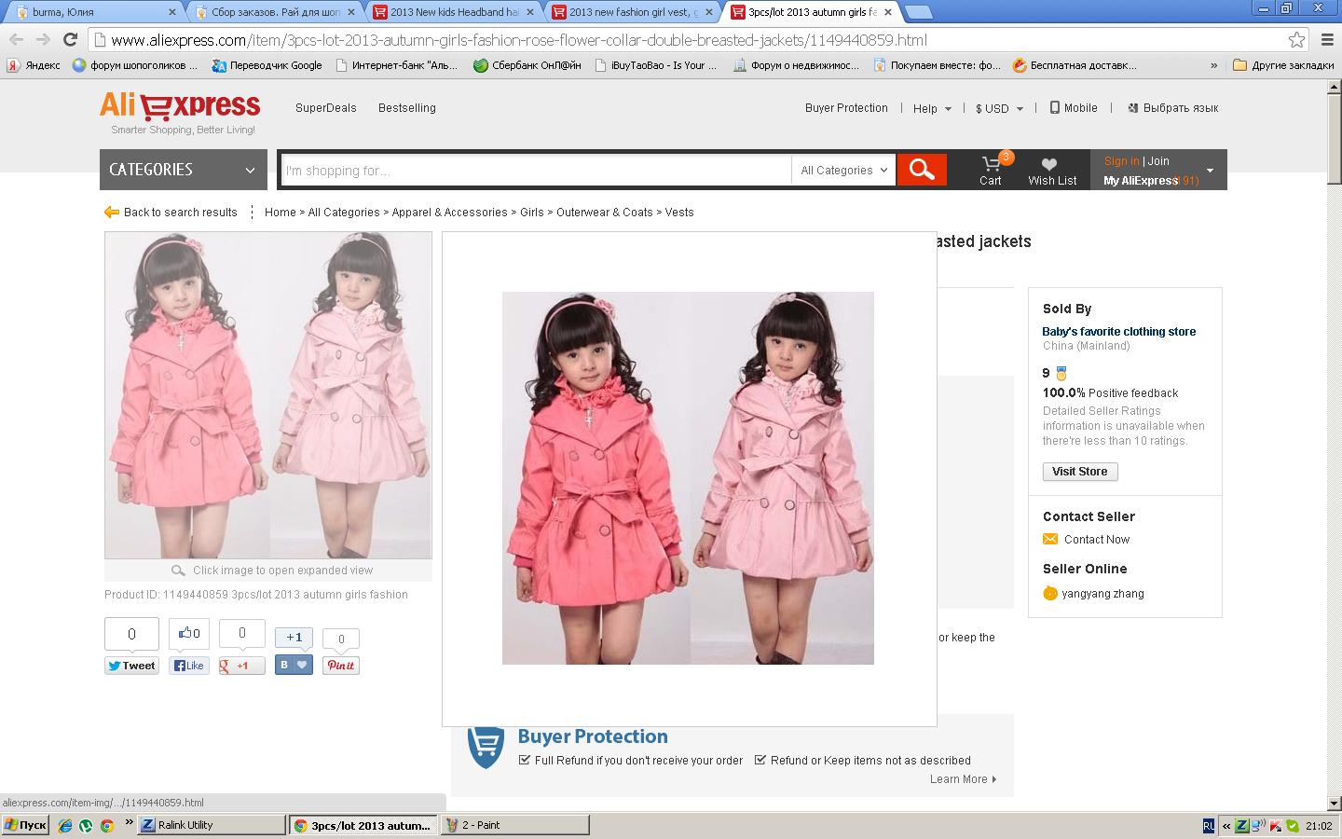The width and height of the screenshot is (1342, 839).
Task: Open Chrome from the quick launch bar
Action: pyautogui.click(x=107, y=825)
